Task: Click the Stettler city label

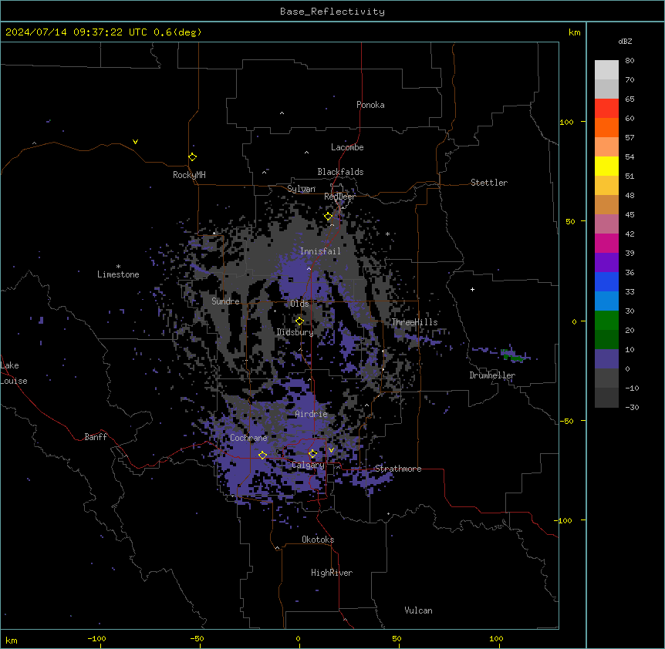Action: (x=489, y=183)
